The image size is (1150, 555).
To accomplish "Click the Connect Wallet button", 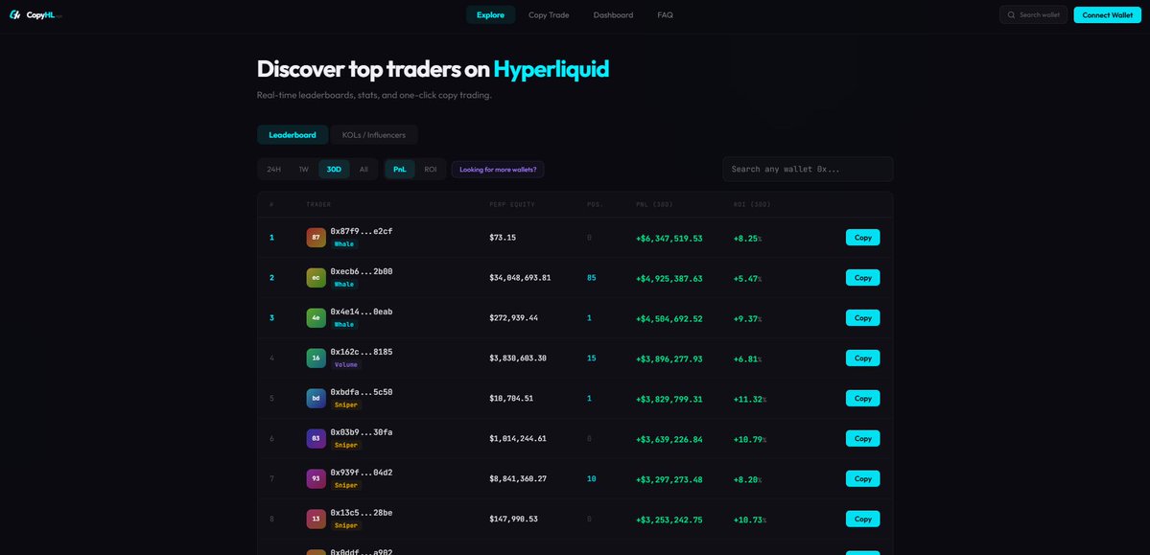I will click(1108, 14).
